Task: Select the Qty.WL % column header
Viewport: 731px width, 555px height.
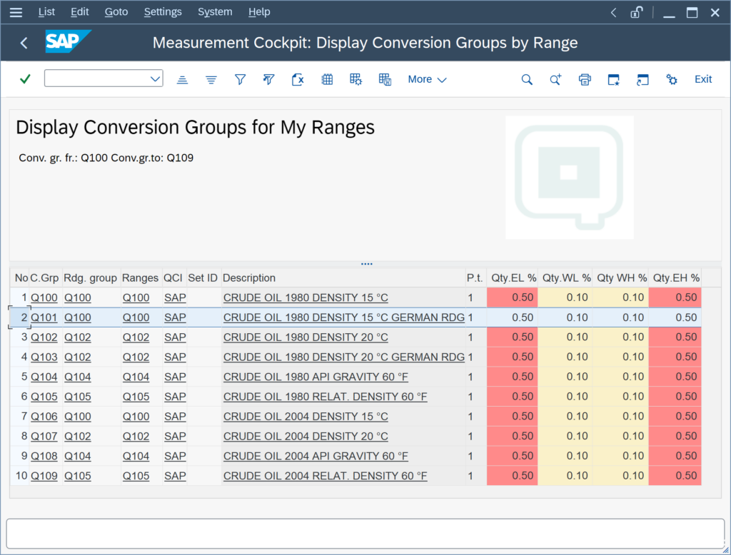Action: (566, 278)
